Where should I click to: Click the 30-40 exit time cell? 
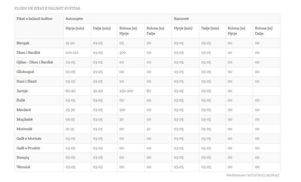click(x=98, y=91)
